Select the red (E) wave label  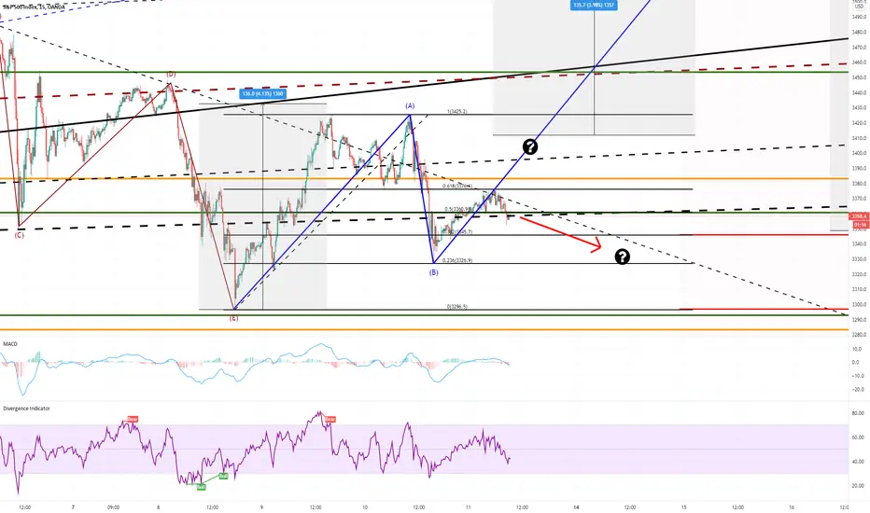tap(233, 318)
